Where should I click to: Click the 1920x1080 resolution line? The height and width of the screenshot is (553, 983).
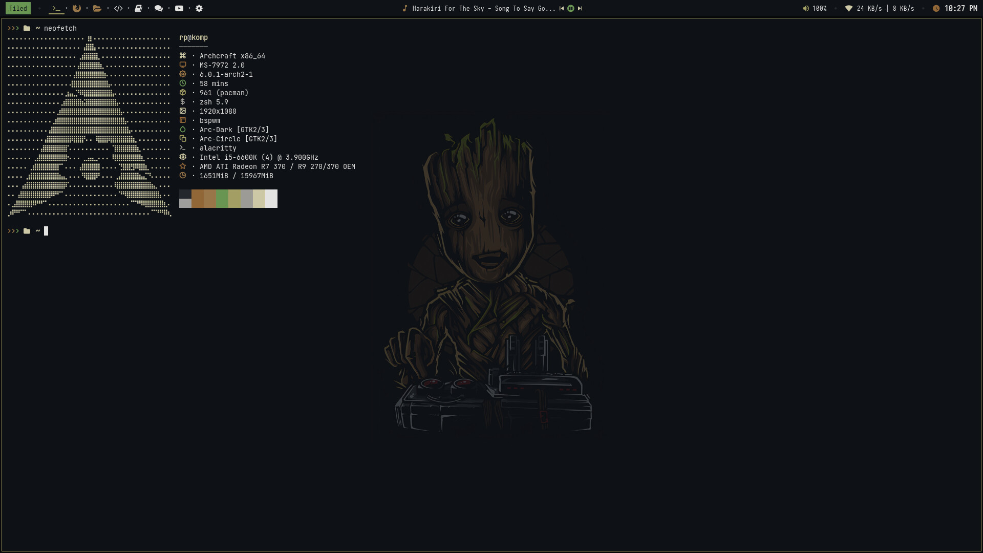coord(218,112)
